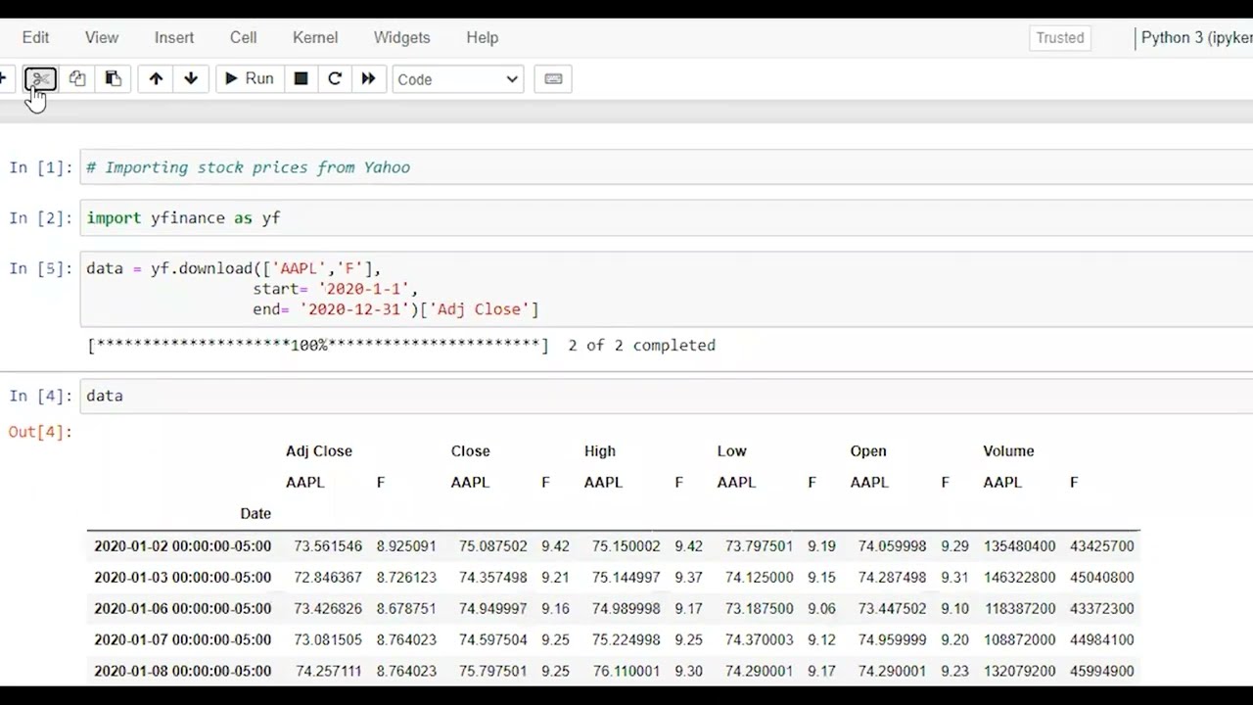The height and width of the screenshot is (705, 1253).
Task: Click the In [5] prompt label
Action: point(40,268)
